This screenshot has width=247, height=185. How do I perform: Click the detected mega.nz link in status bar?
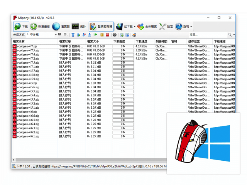(x=94, y=166)
